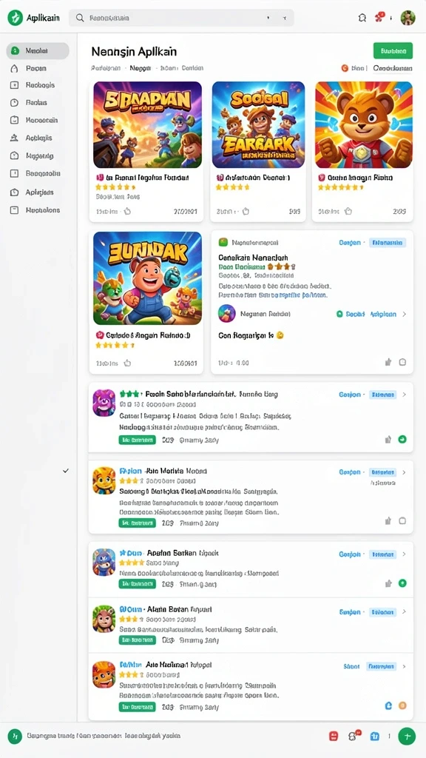Viewport: 426px width, 758px height.
Task: Toggle the square checkbox on the second list item
Action: pos(402,521)
